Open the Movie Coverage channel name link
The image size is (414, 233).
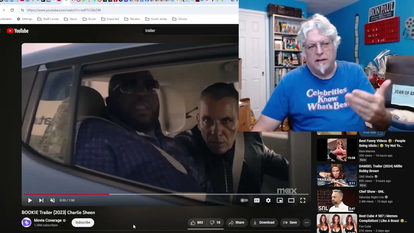[48, 220]
